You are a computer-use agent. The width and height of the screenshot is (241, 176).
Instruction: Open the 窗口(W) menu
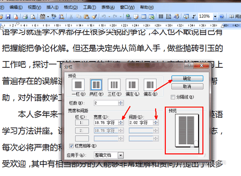pos(127,7)
